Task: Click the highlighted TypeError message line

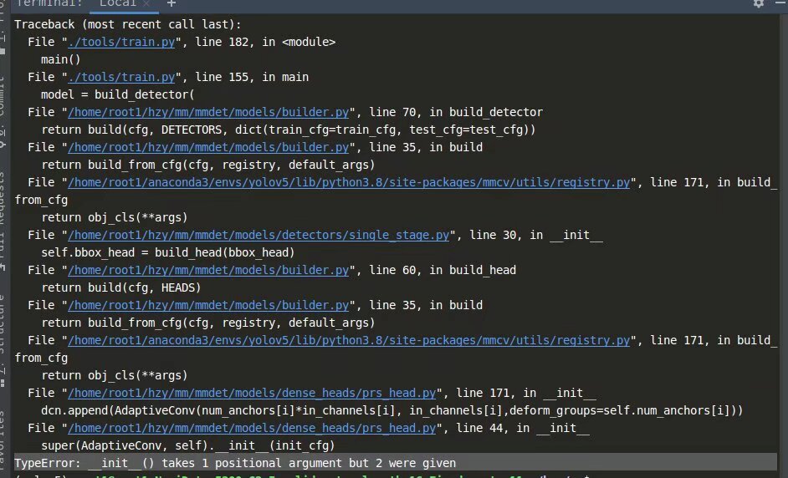Action: [x=235, y=463]
